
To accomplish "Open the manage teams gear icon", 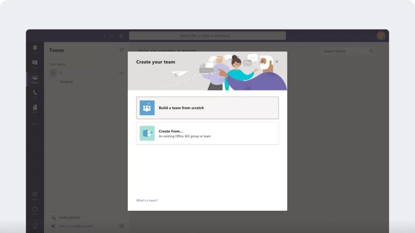I will 121,226.
